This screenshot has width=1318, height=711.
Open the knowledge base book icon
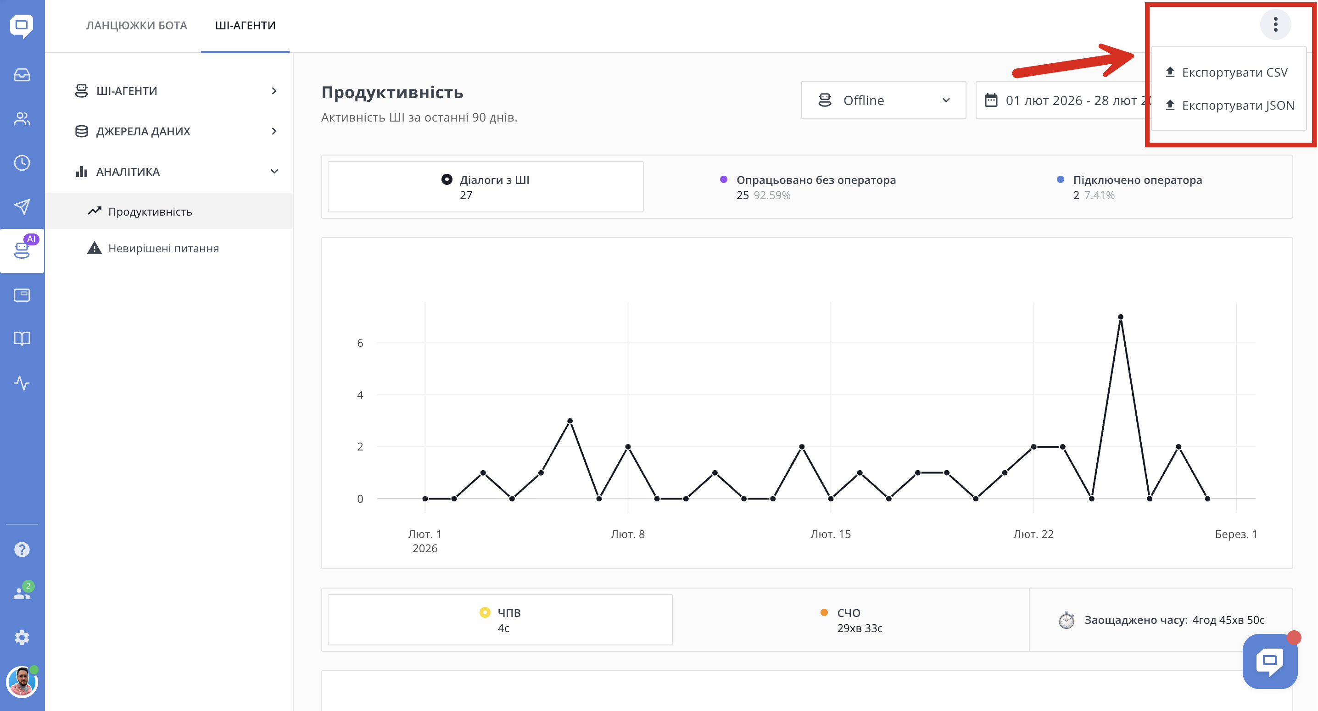22,339
